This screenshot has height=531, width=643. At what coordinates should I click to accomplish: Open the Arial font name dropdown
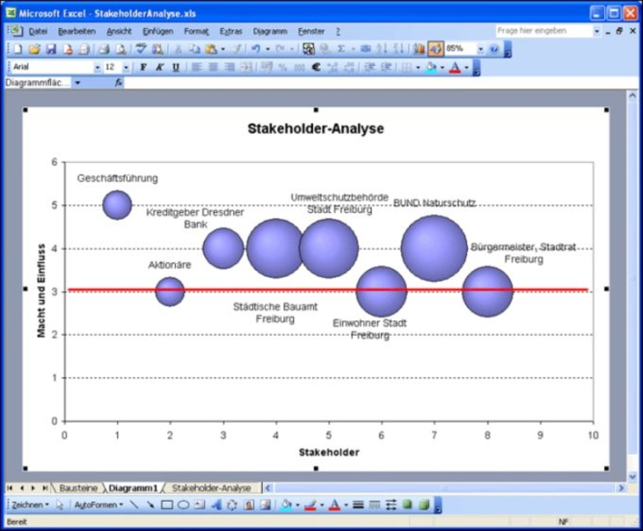click(x=97, y=67)
